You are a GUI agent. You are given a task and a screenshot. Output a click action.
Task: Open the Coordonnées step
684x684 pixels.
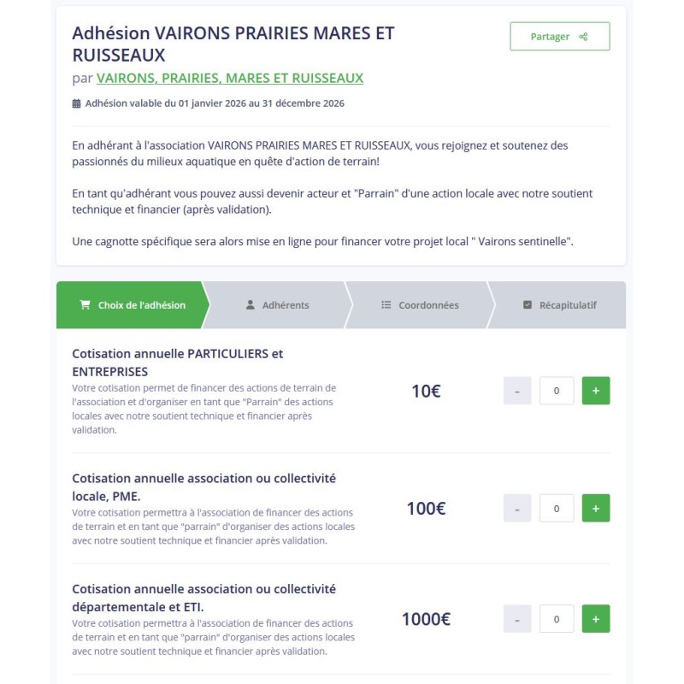point(419,304)
